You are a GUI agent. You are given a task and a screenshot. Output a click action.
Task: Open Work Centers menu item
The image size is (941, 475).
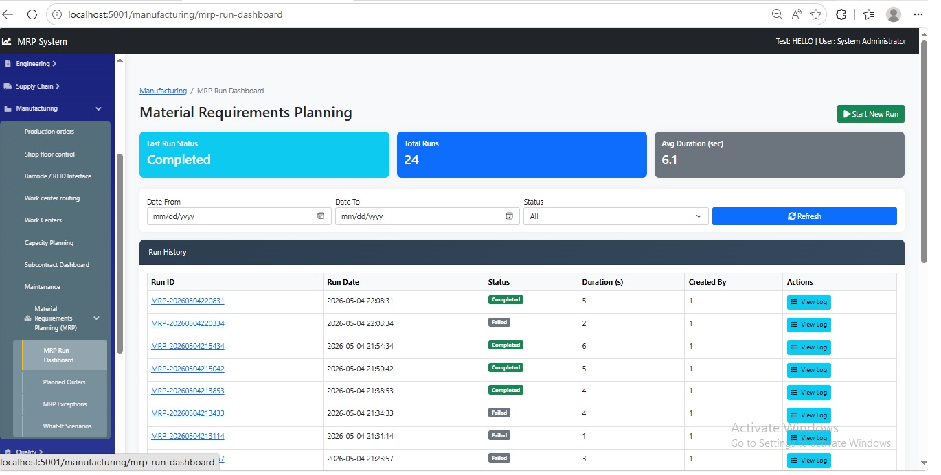[43, 220]
